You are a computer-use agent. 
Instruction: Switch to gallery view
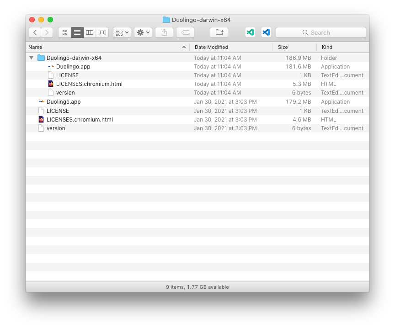101,32
